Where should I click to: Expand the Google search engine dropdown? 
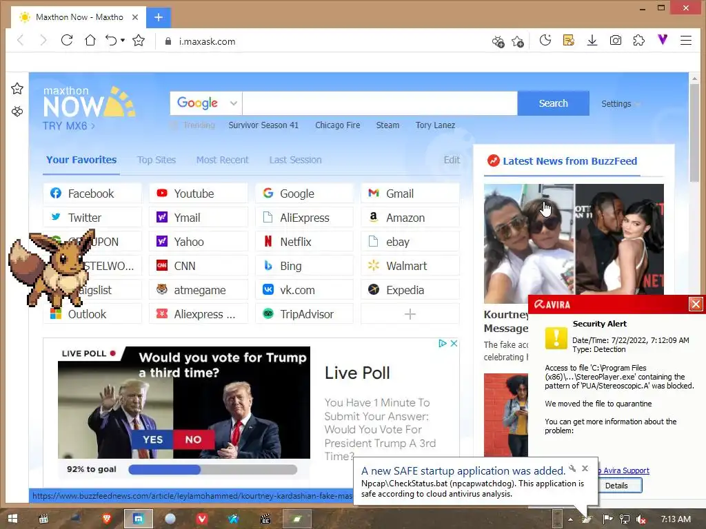(x=233, y=103)
